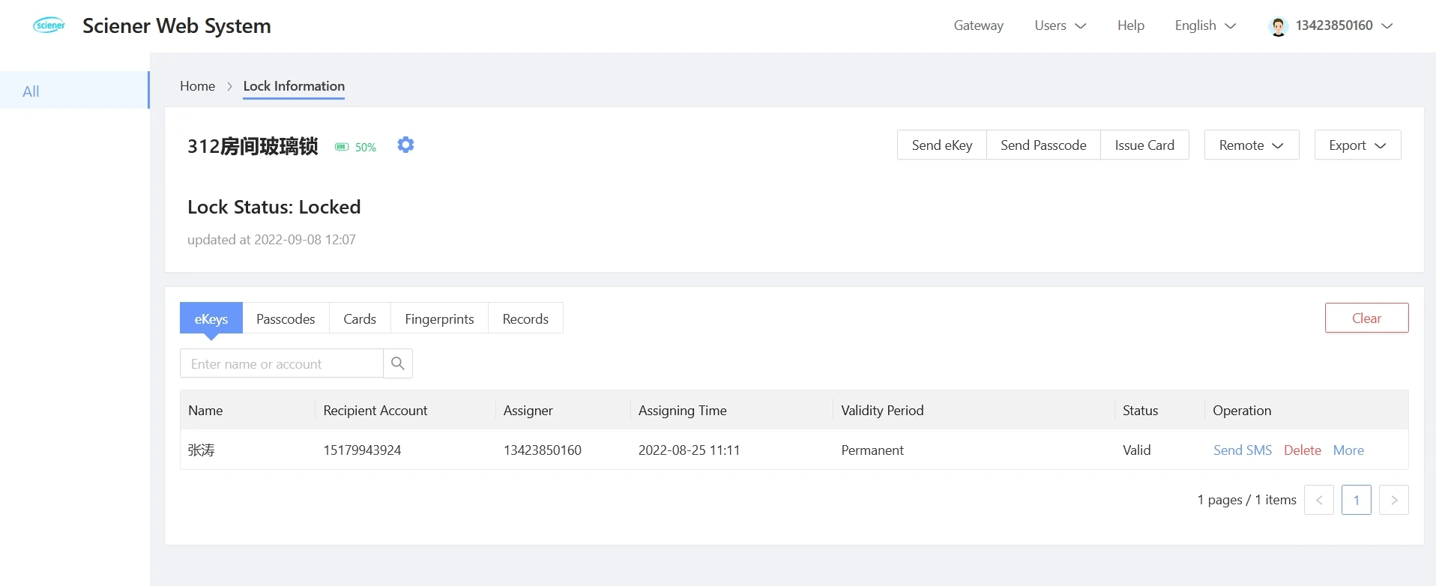Screen dimensions: 1436x586
Task: Click the battery 50% indicator icon
Action: point(342,147)
